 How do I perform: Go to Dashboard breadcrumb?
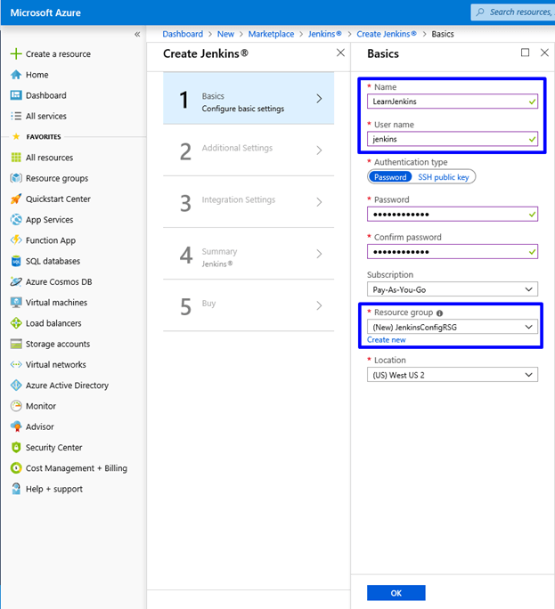tap(183, 34)
